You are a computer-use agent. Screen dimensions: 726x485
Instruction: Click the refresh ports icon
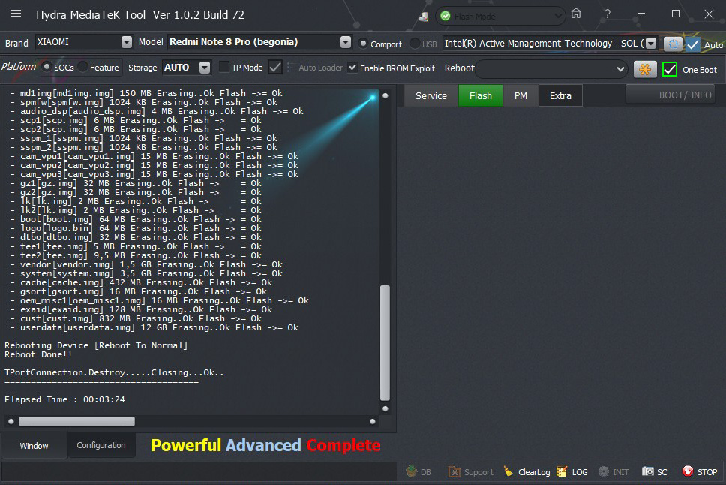[673, 44]
